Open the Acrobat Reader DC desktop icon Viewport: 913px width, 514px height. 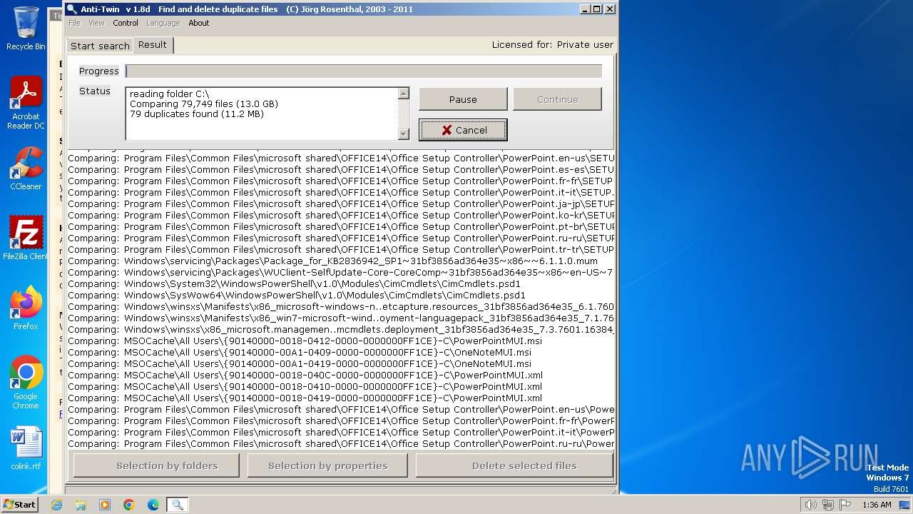click(26, 103)
